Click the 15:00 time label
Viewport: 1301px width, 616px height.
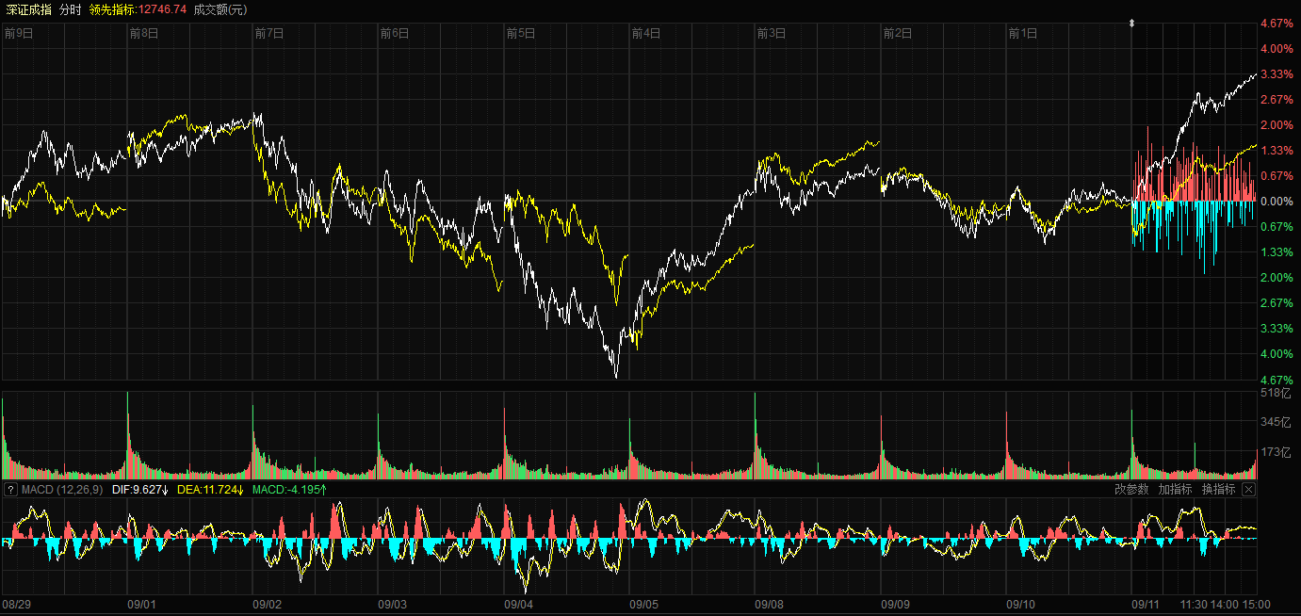click(1257, 605)
